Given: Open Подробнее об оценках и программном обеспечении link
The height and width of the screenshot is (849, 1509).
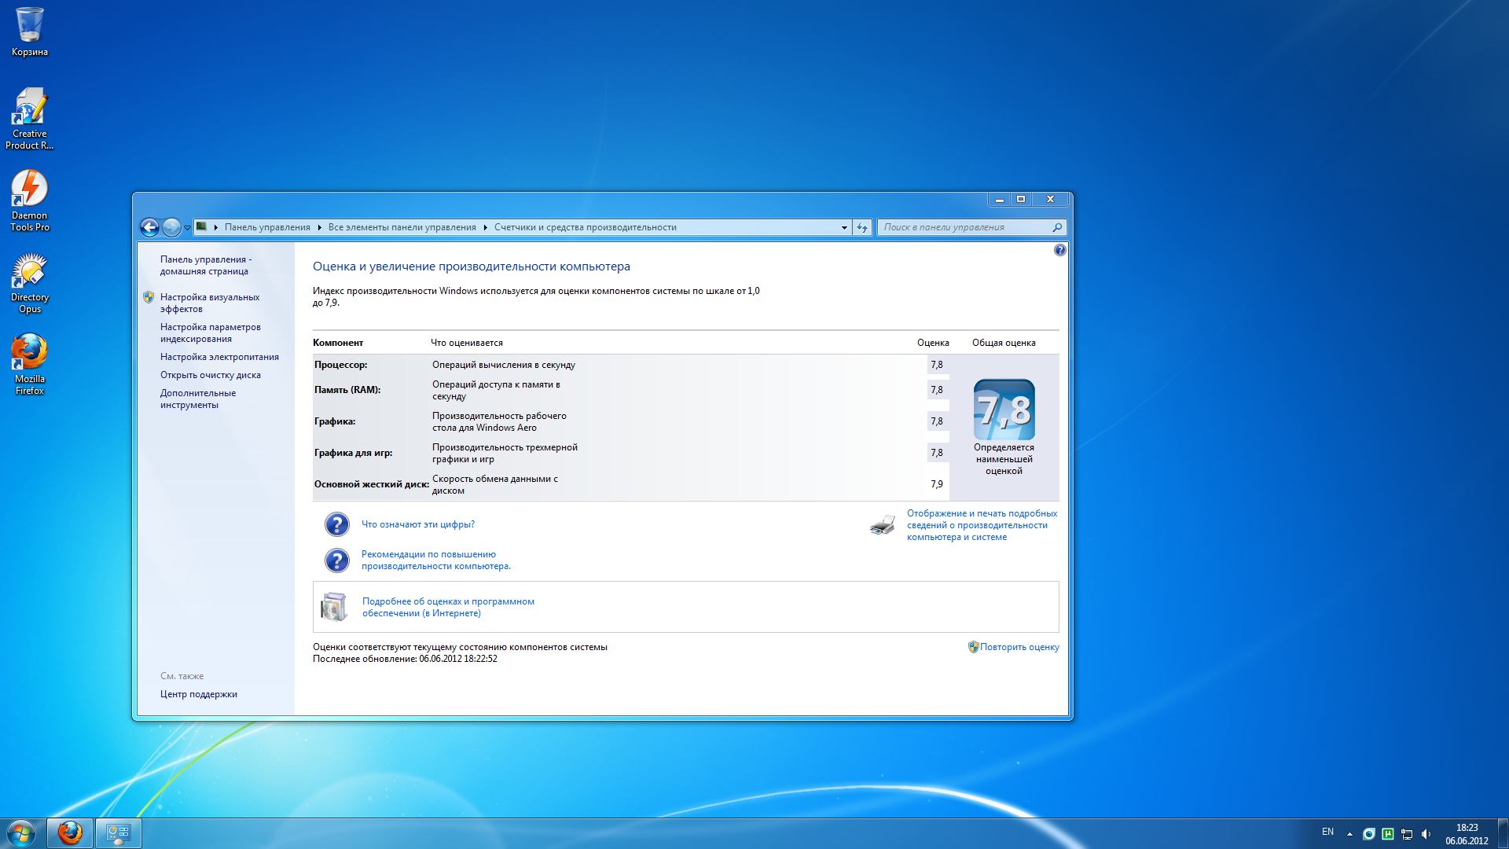Looking at the screenshot, I should tap(448, 607).
